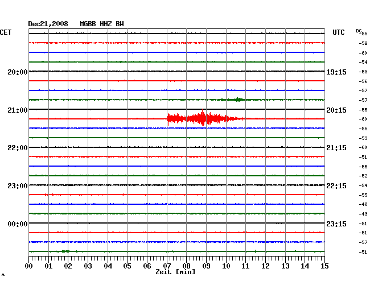Click the Zeit [min] axis title
The height and width of the screenshot is (281, 370).
point(175,272)
